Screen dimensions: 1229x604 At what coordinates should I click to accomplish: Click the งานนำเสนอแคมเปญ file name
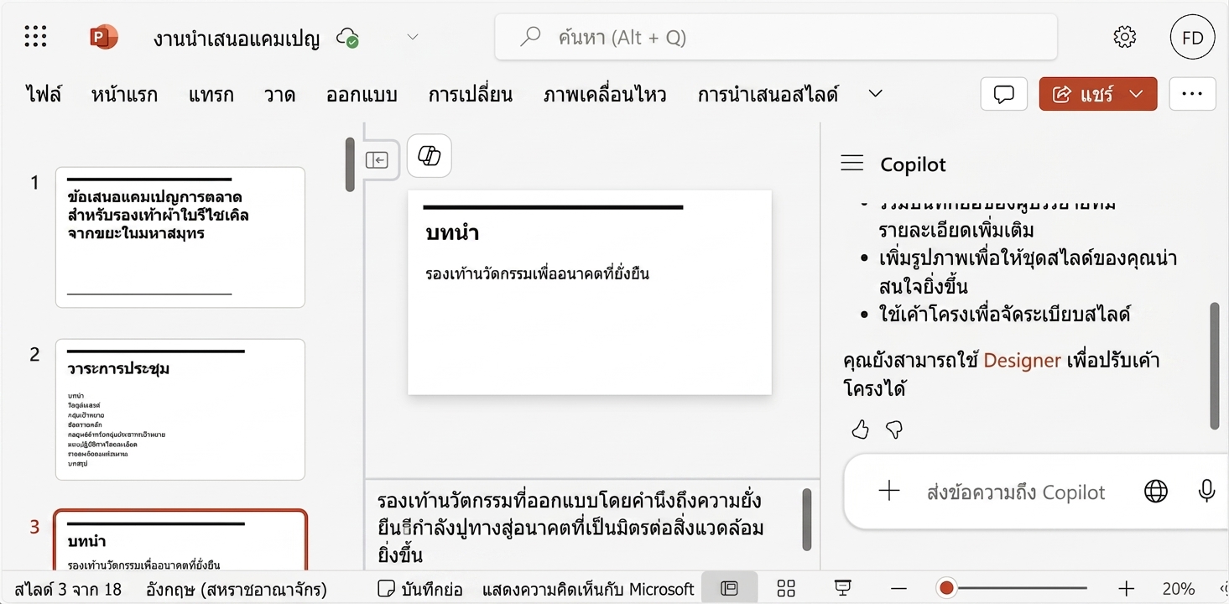click(237, 39)
